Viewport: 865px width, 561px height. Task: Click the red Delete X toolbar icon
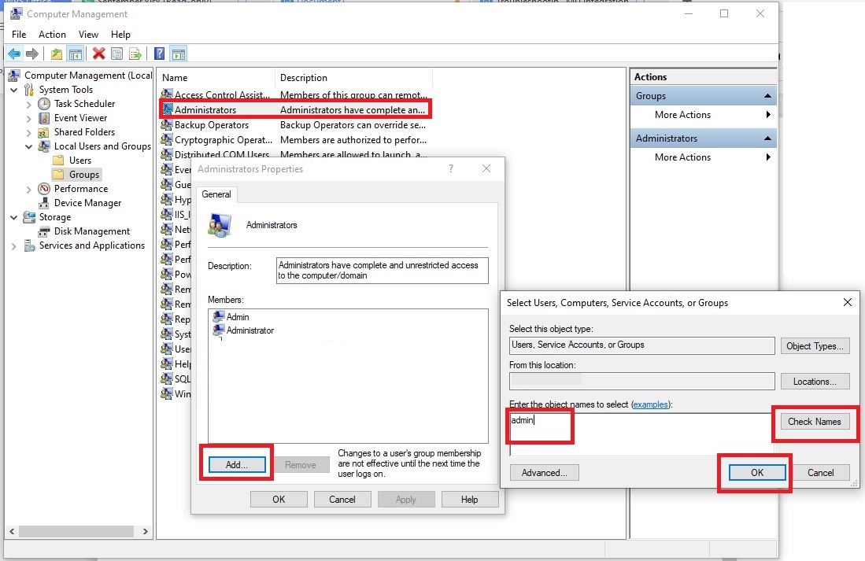point(98,54)
